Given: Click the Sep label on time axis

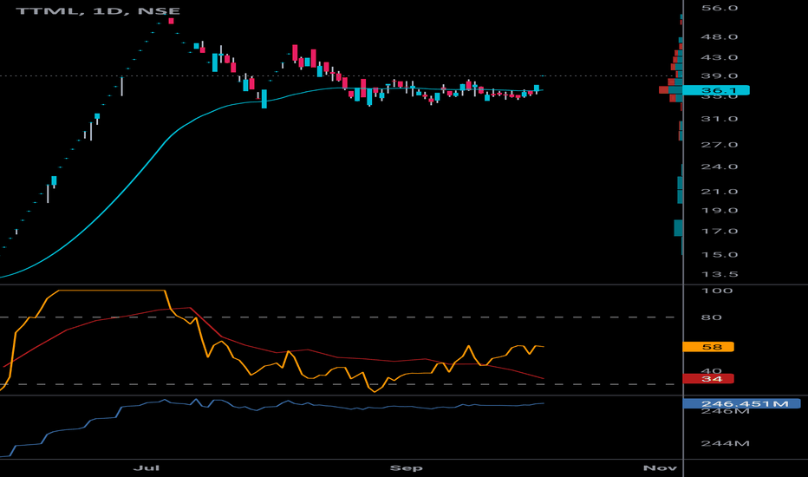Looking at the screenshot, I should click(x=406, y=468).
